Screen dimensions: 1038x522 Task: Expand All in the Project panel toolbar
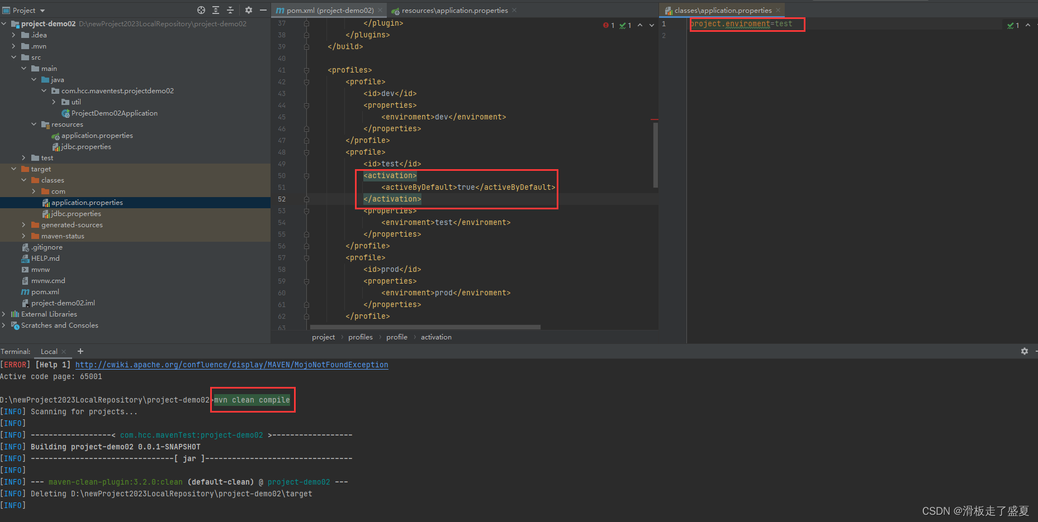(216, 10)
